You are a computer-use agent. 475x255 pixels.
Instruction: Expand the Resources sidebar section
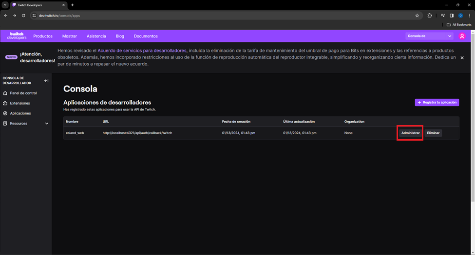(26, 124)
